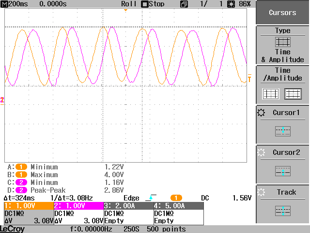This screenshot has height=233, width=310.
Task: Select the Cursor1 position icon
Action: tap(283, 131)
